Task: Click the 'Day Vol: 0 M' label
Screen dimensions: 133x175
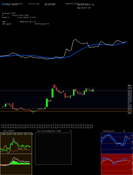Action: pyautogui.click(x=84, y=8)
